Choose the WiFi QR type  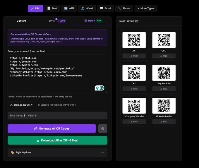pyautogui.click(x=69, y=8)
